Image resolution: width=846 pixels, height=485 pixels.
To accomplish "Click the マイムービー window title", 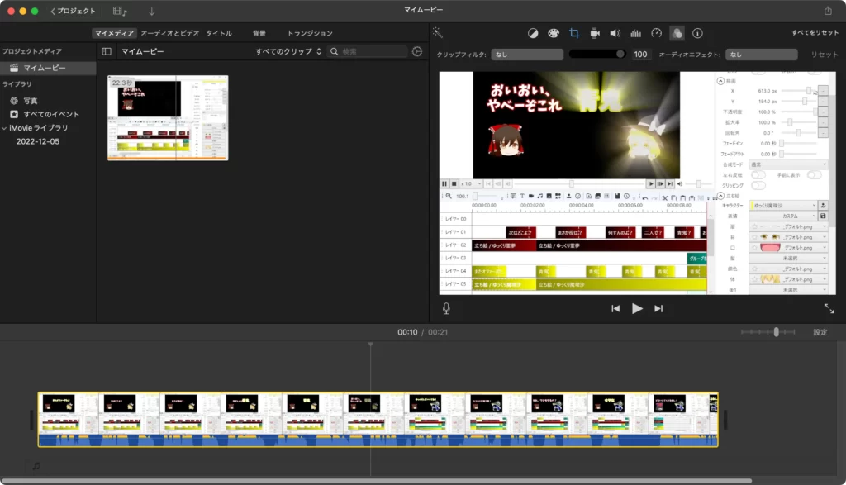I will point(424,10).
